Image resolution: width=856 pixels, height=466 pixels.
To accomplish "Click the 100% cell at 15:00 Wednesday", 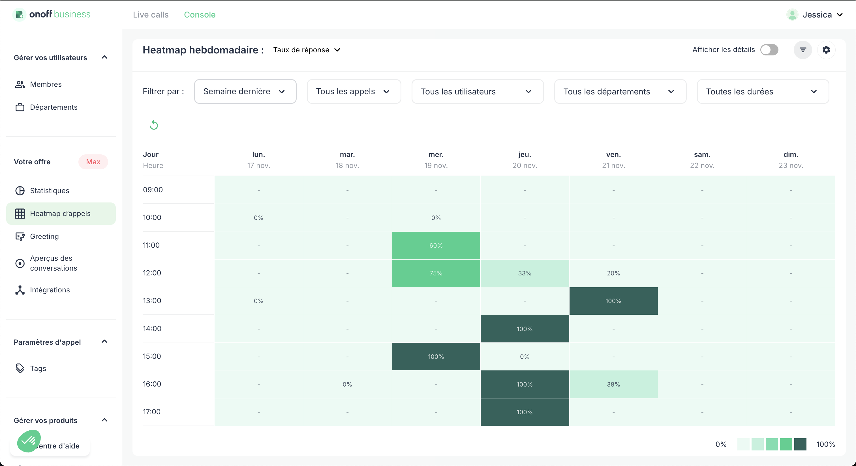I will pos(436,357).
